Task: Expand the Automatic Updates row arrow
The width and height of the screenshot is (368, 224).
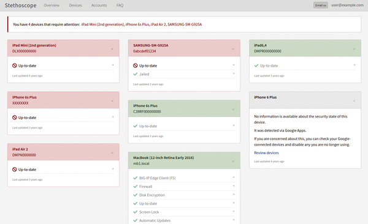Action: coord(234,220)
